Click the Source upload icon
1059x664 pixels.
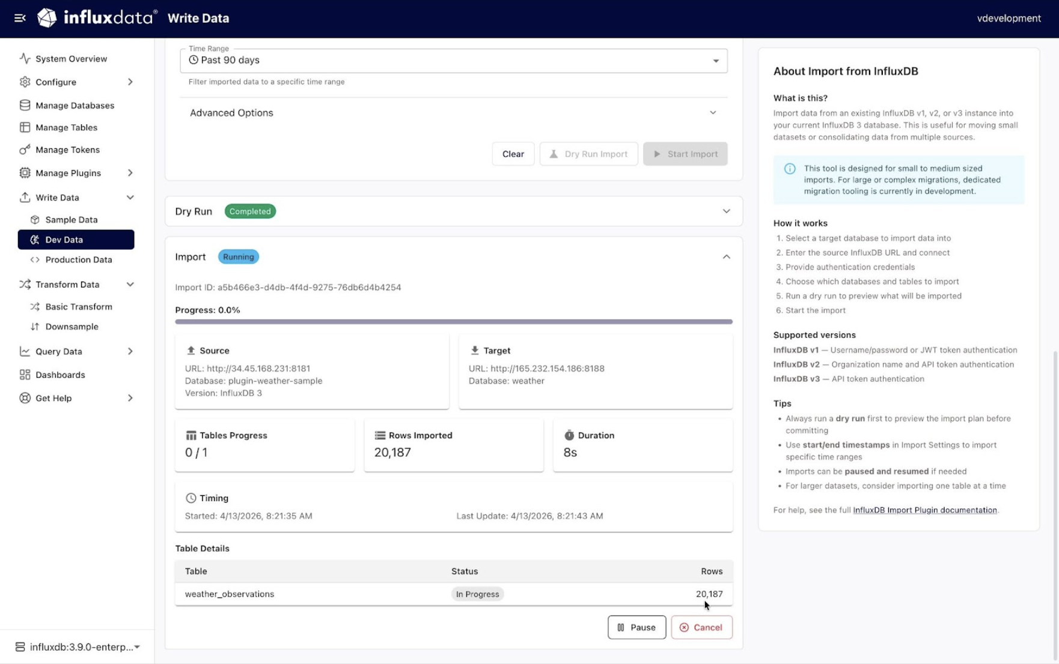click(191, 351)
